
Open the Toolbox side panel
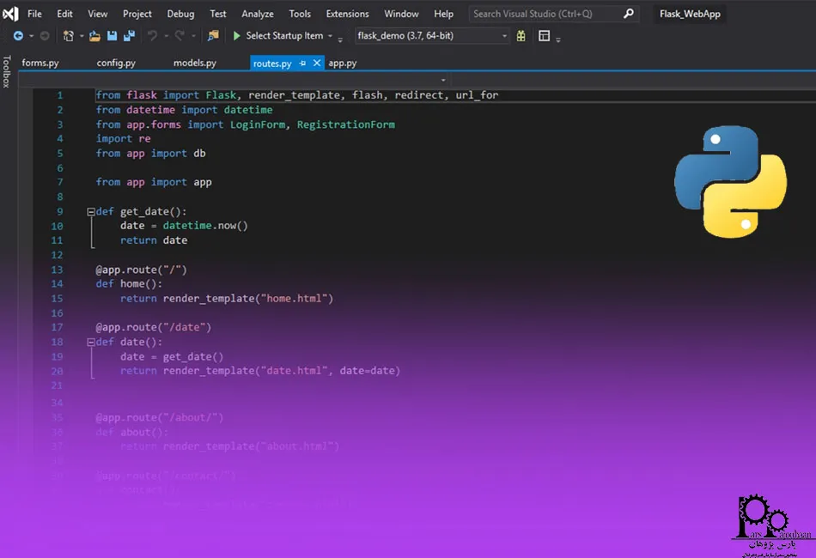coord(6,72)
